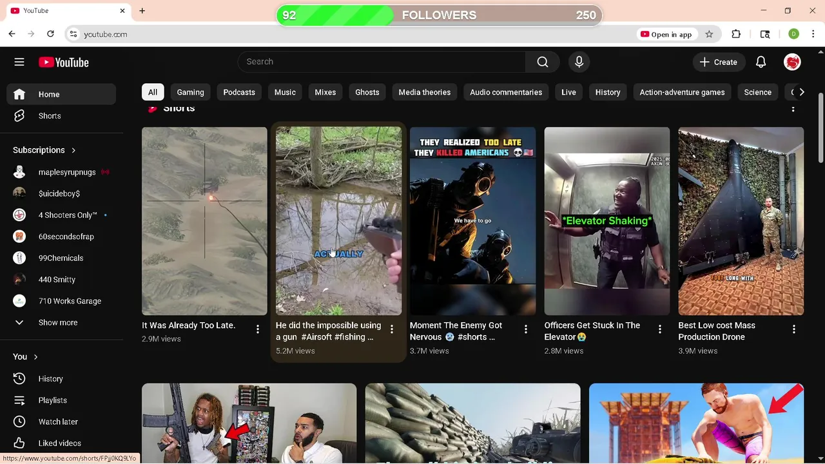Click the YouTube search field
The width and height of the screenshot is (825, 464).
382,62
